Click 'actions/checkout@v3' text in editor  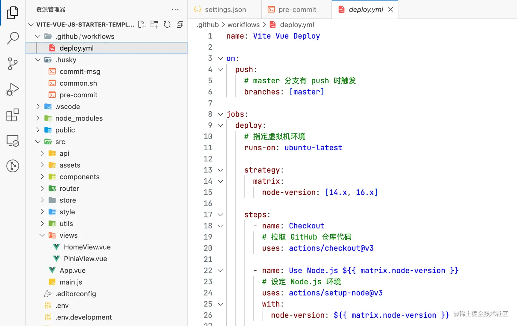click(x=331, y=248)
